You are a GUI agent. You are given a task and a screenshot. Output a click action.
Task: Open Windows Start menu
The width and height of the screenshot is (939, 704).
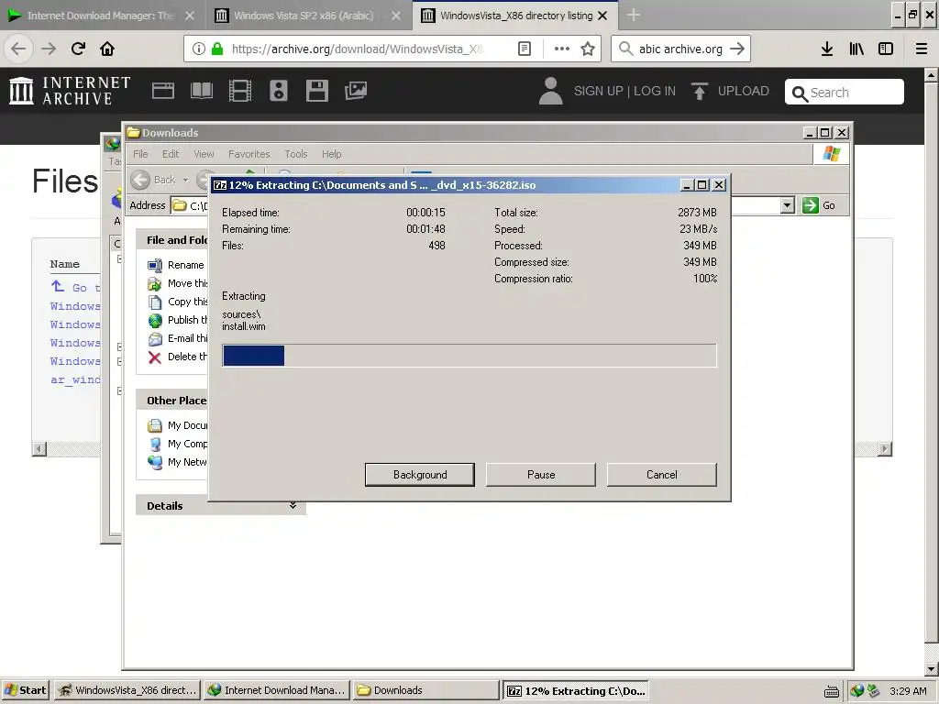[x=25, y=690]
